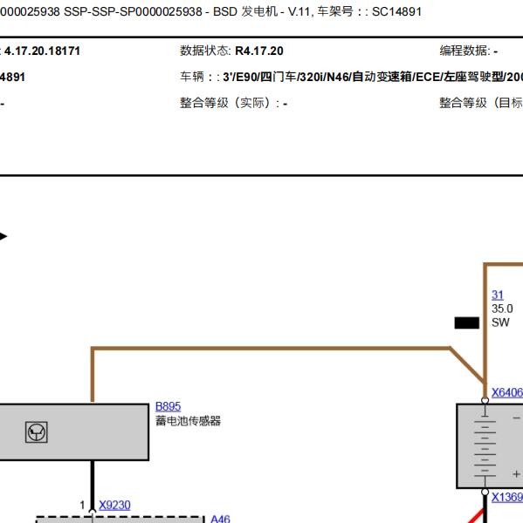The height and width of the screenshot is (523, 523).
Task: Select the vehicle description 3'/E90 text
Action: [373, 77]
